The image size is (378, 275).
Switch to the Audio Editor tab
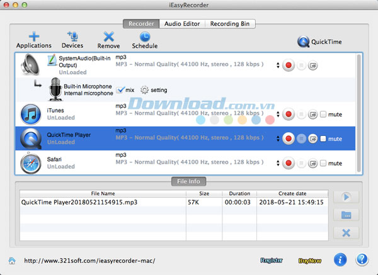click(182, 24)
